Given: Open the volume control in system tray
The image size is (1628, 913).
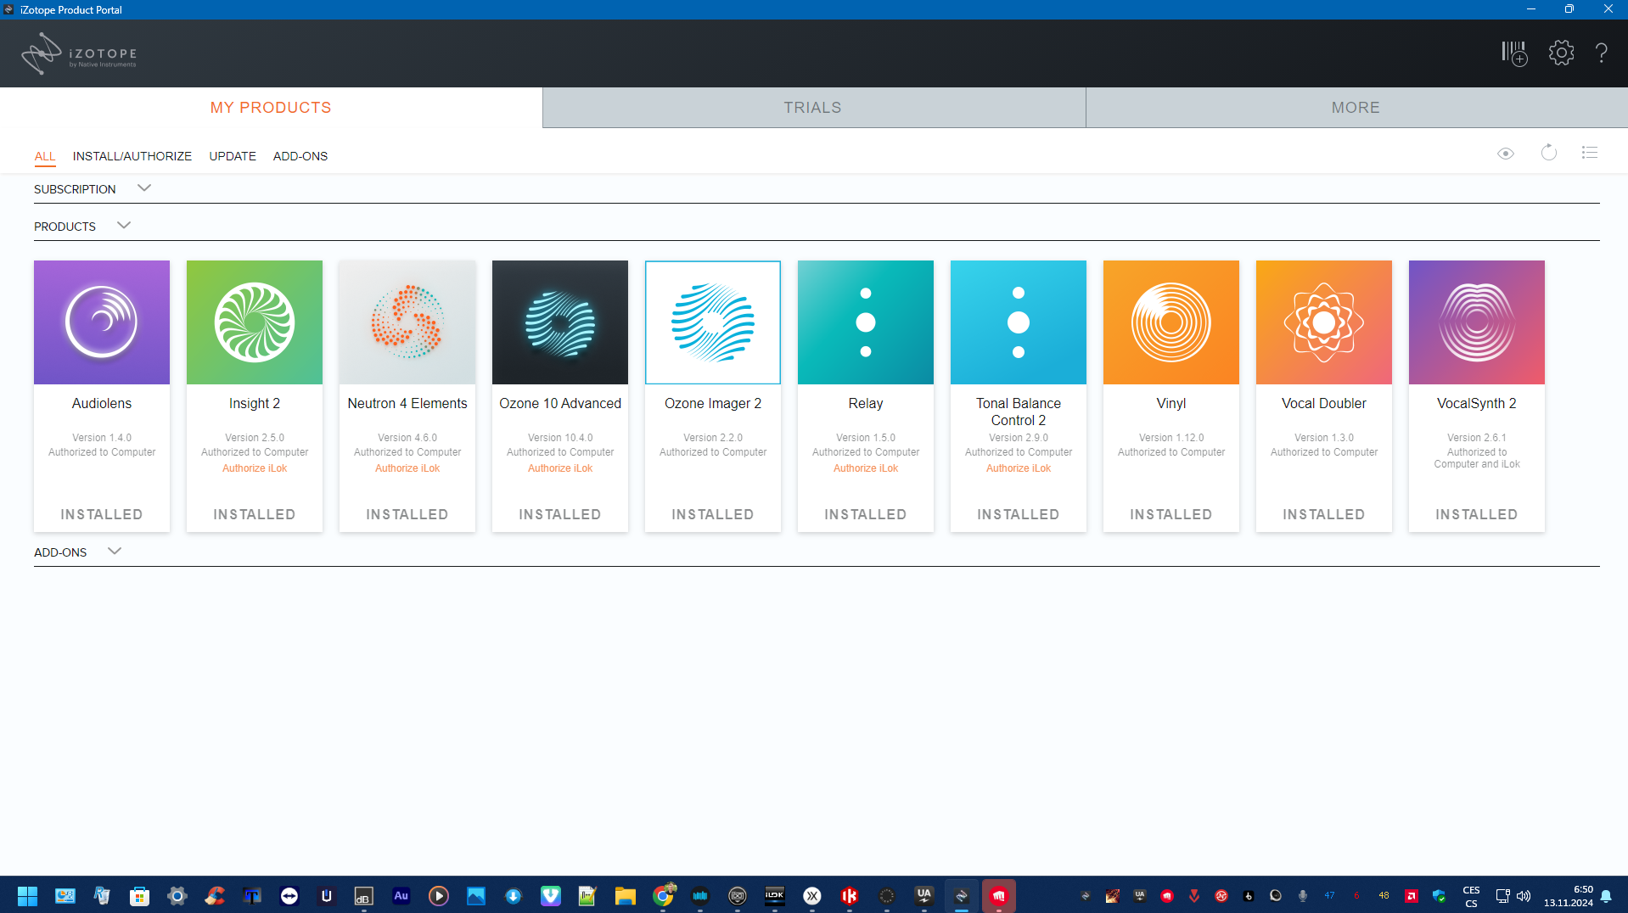Looking at the screenshot, I should (x=1524, y=896).
